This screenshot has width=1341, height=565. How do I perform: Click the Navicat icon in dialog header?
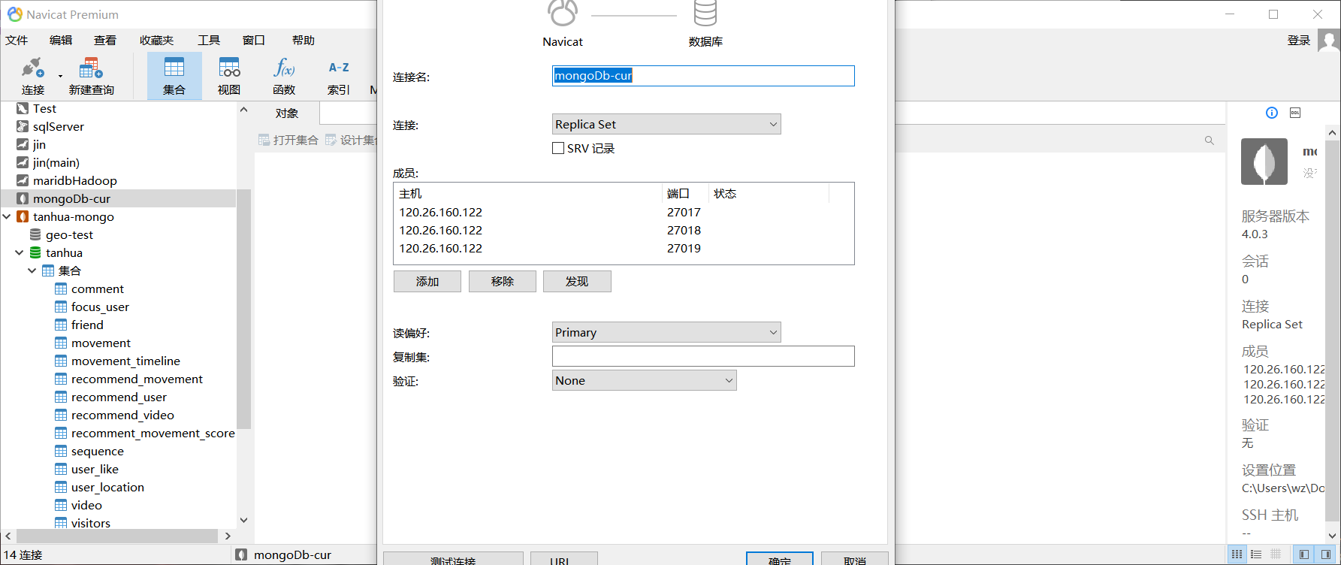(x=563, y=13)
